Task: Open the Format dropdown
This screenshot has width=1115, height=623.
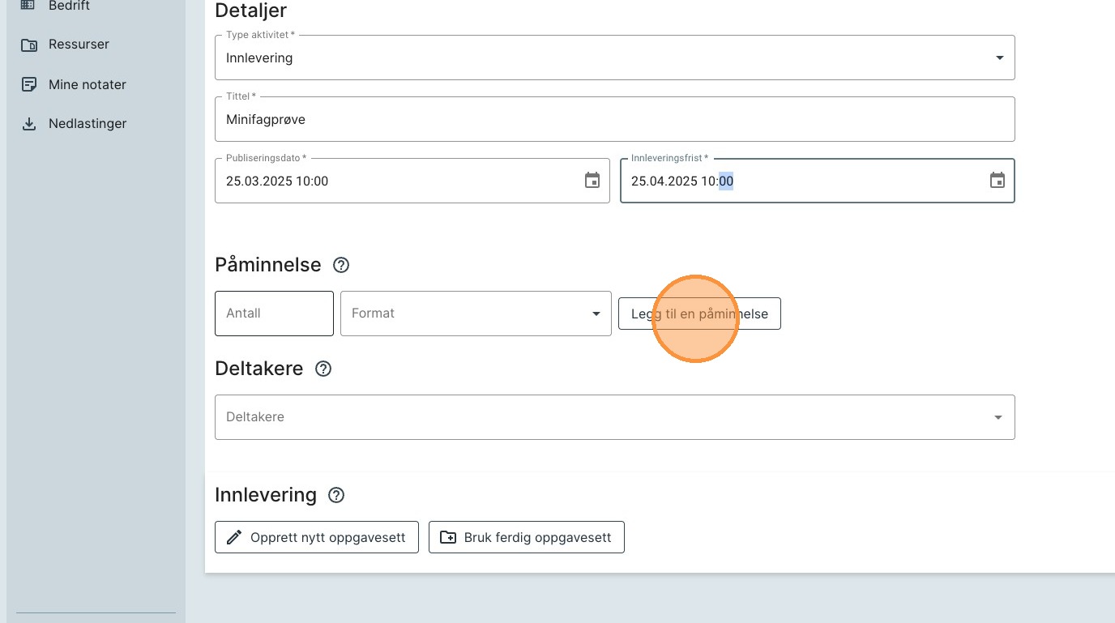Action: (596, 314)
